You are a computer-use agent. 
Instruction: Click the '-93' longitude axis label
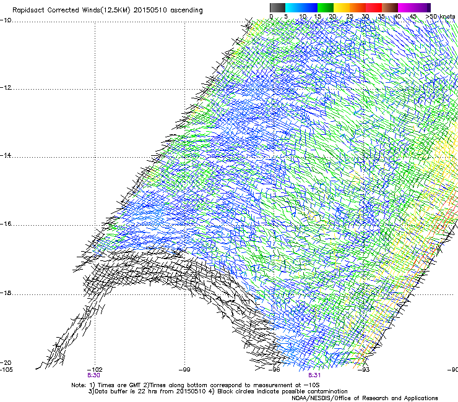click(364, 370)
